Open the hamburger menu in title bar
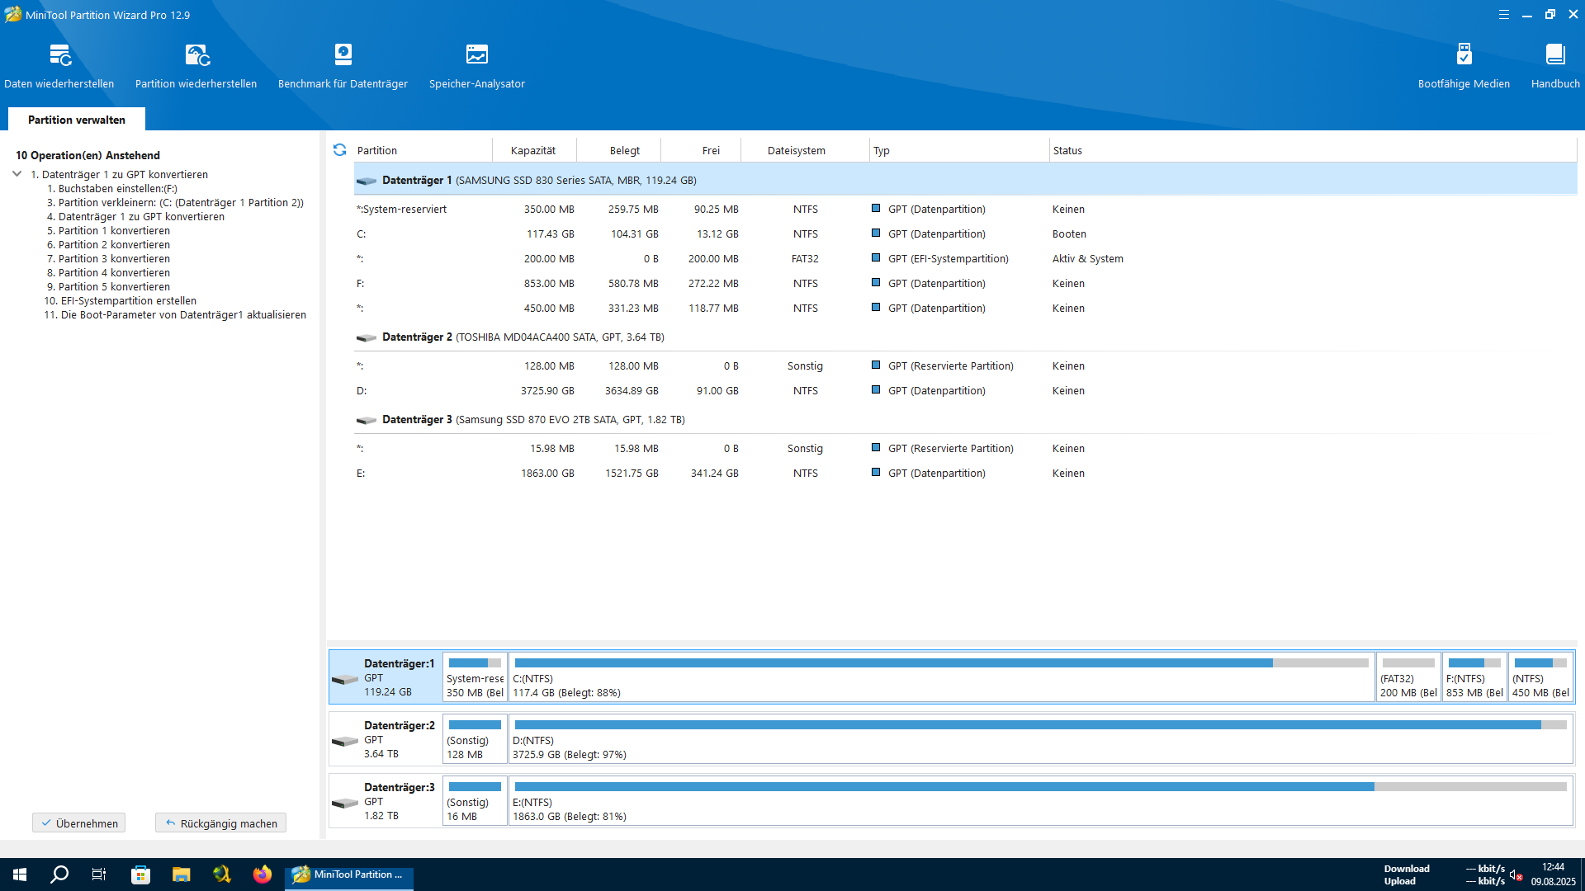Image resolution: width=1585 pixels, height=891 pixels. pyautogui.click(x=1504, y=15)
